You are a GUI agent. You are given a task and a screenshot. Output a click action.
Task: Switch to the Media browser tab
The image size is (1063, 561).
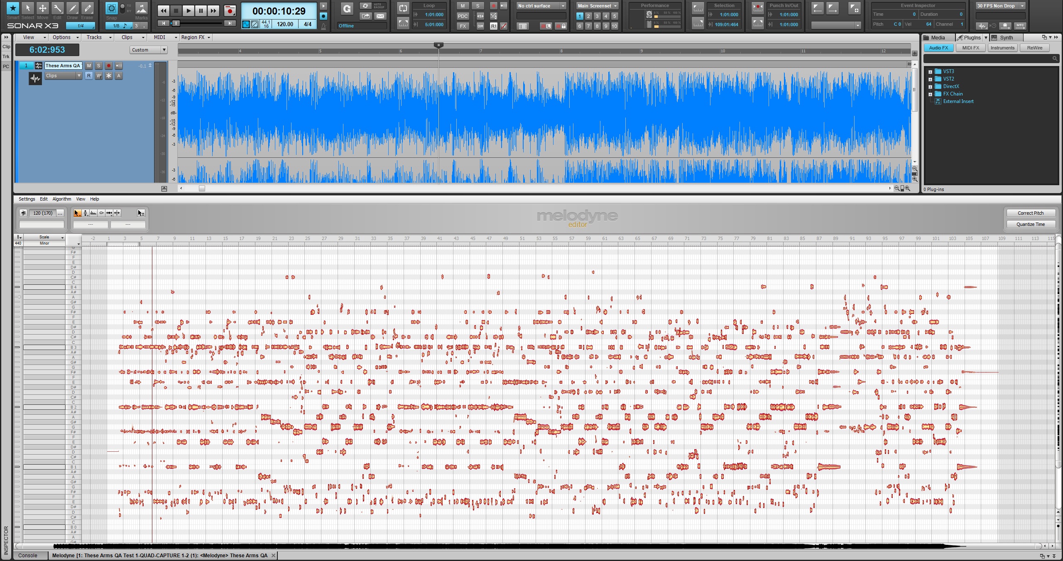coord(938,37)
